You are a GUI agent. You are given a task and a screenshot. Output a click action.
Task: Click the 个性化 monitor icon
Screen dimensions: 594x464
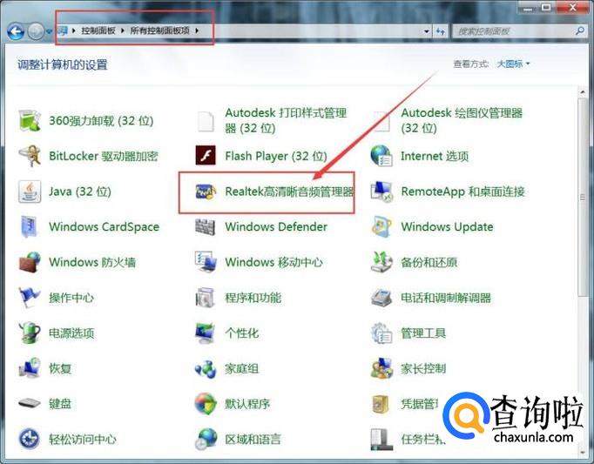click(x=206, y=333)
